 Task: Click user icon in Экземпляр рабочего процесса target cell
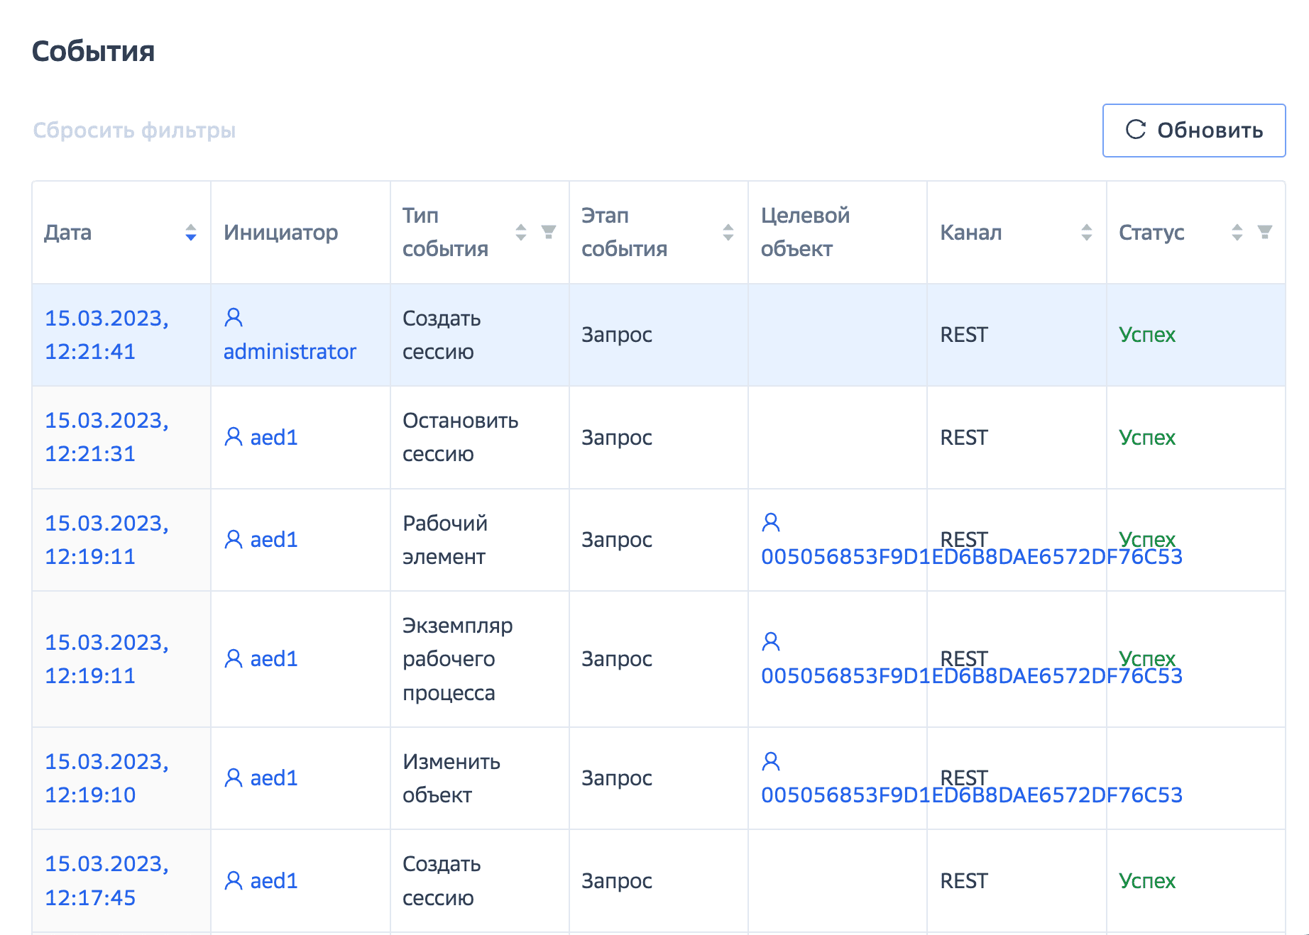(x=771, y=642)
